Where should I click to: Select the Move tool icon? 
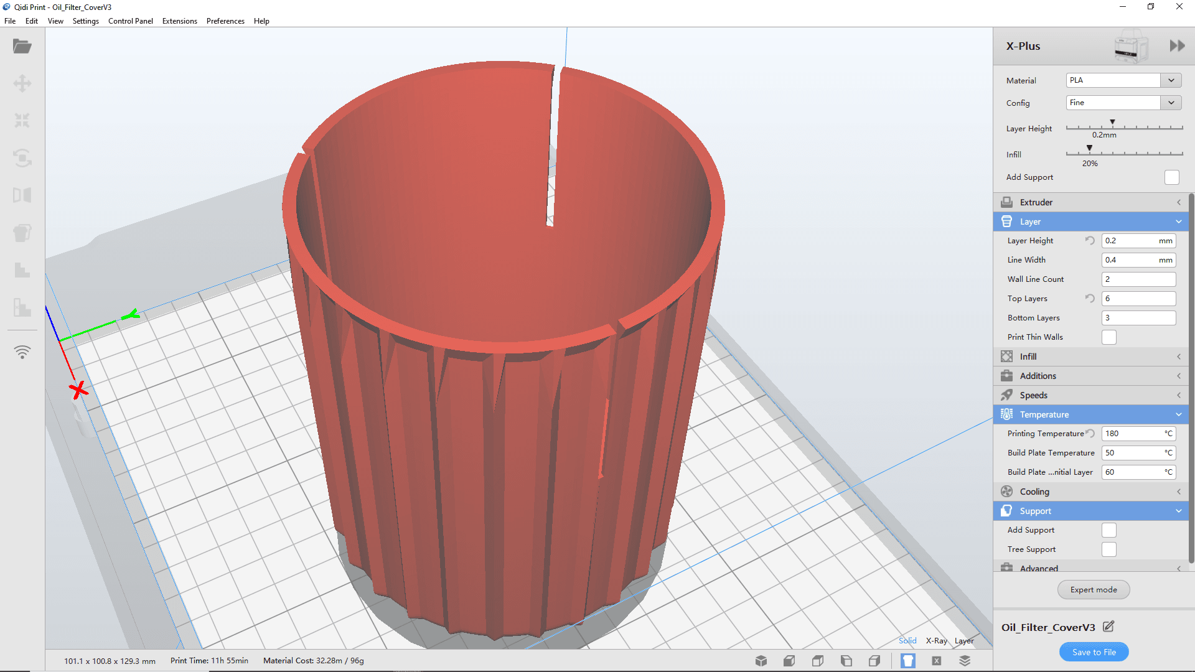22,83
